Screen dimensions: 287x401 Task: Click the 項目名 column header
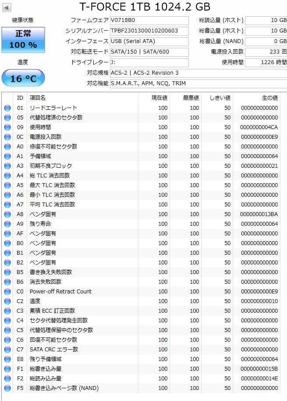click(x=83, y=98)
